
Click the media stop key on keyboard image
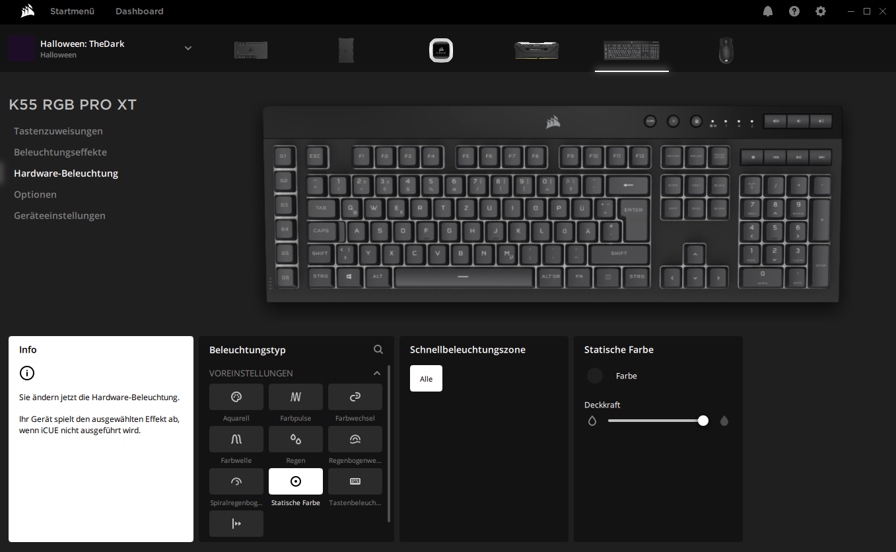pos(753,157)
